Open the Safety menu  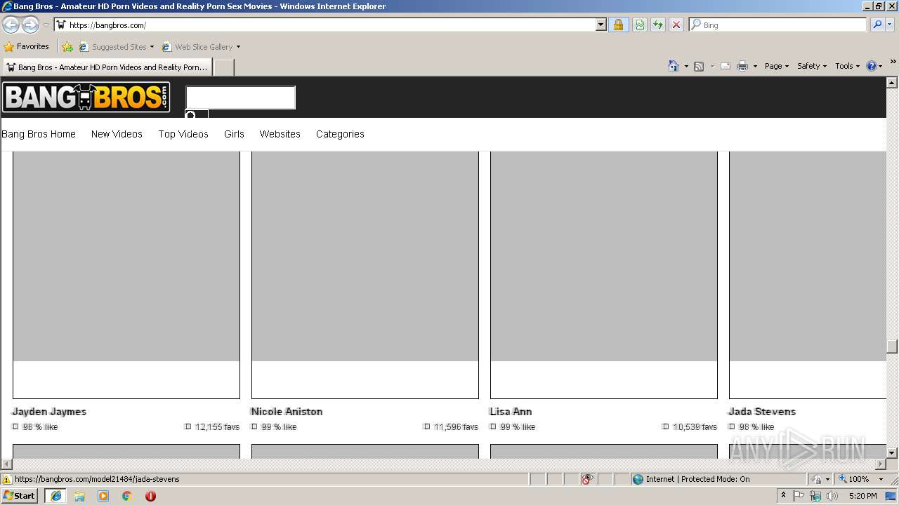[x=811, y=66]
